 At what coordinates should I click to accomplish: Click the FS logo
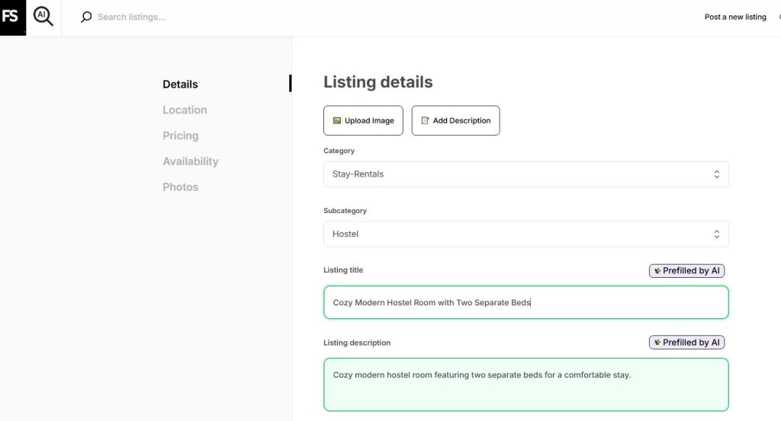[x=12, y=17]
